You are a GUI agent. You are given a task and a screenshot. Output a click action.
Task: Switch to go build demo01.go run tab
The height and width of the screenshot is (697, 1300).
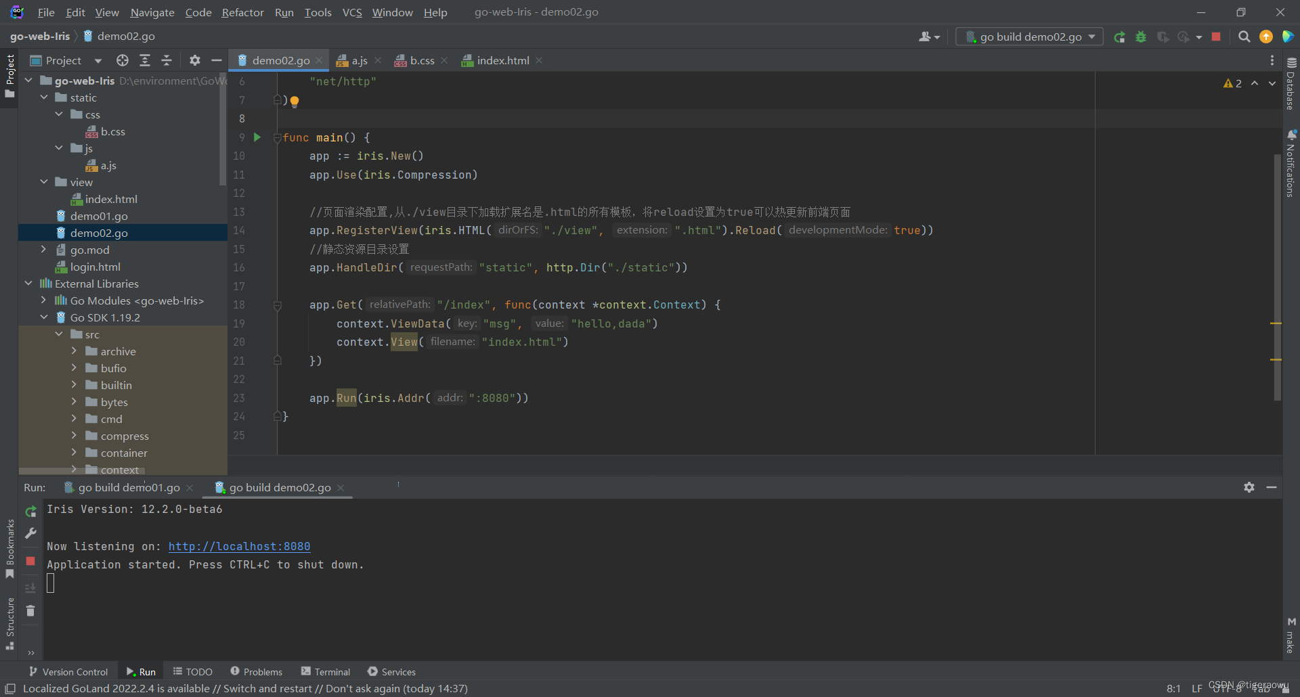tap(129, 487)
